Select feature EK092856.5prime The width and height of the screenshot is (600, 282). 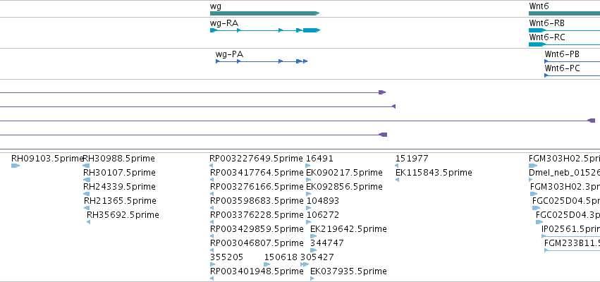pos(308,194)
